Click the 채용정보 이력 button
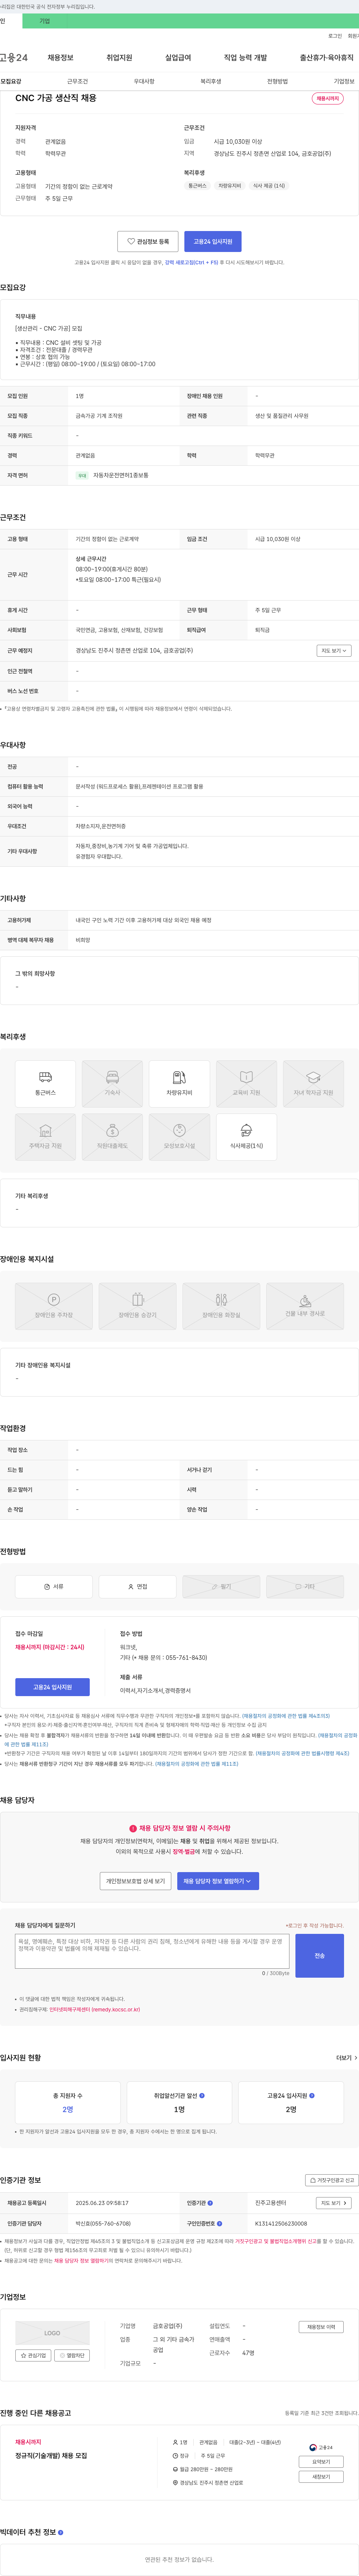 point(321,2327)
